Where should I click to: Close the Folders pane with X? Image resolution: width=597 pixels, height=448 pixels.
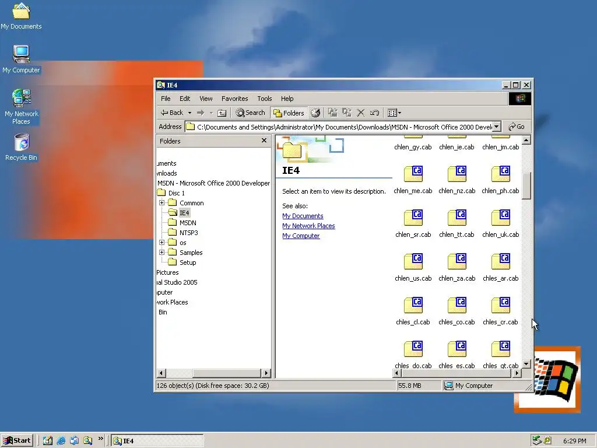(x=264, y=141)
